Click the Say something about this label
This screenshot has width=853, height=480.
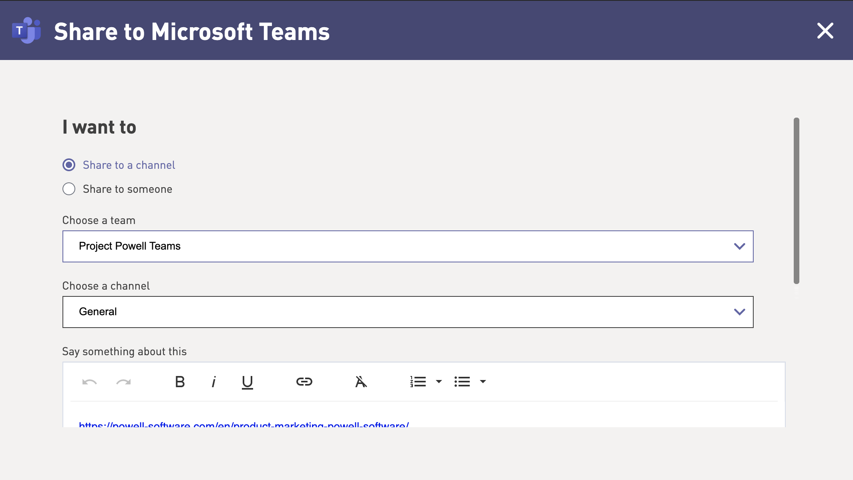[125, 352]
